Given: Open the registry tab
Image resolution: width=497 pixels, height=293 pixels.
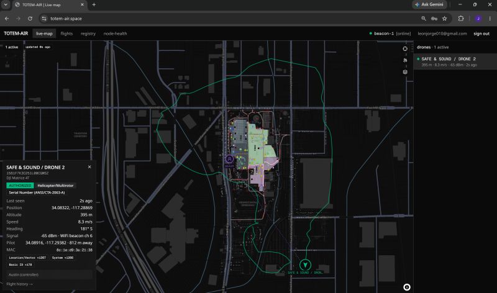Looking at the screenshot, I should 88,34.
